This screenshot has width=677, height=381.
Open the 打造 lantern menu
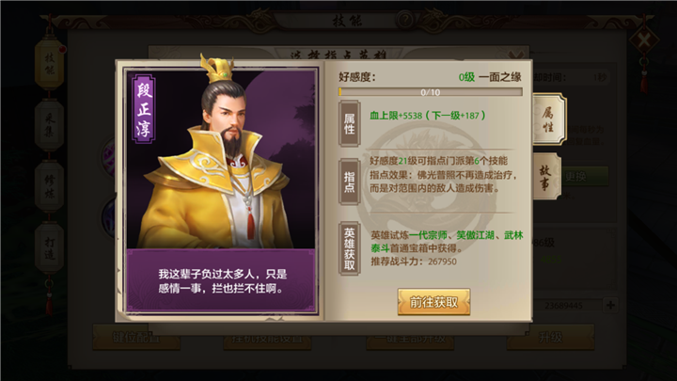point(50,248)
